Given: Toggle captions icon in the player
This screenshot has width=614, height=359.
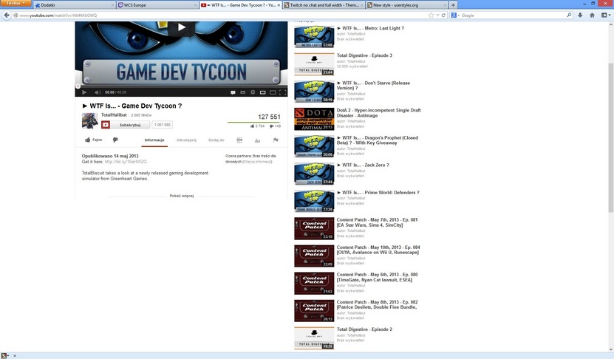Looking at the screenshot, I should click(233, 92).
